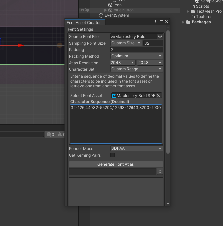Image resolution: width=223 pixels, height=226 pixels.
Task: Click the Character Sequence text area
Action: tap(116, 124)
